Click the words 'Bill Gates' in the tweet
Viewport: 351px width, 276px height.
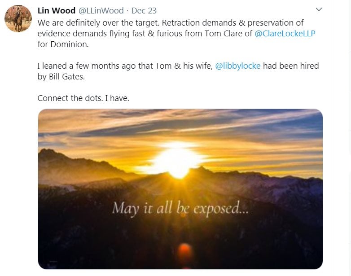point(67,76)
